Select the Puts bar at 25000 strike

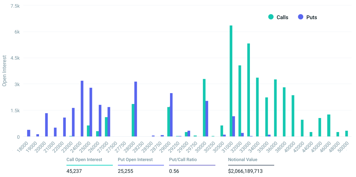pyautogui.click(x=91, y=112)
